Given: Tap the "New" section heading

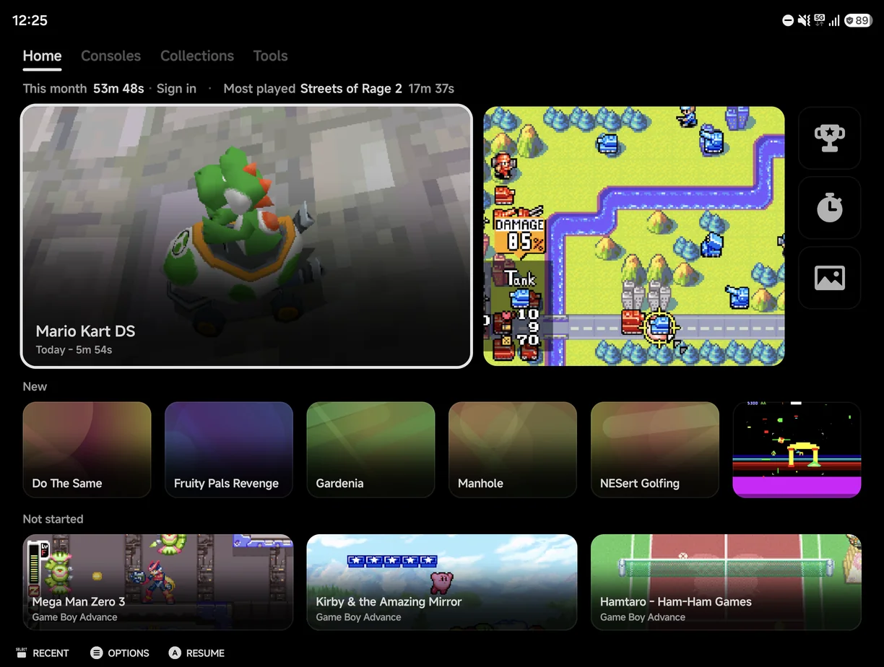Looking at the screenshot, I should 35,386.
